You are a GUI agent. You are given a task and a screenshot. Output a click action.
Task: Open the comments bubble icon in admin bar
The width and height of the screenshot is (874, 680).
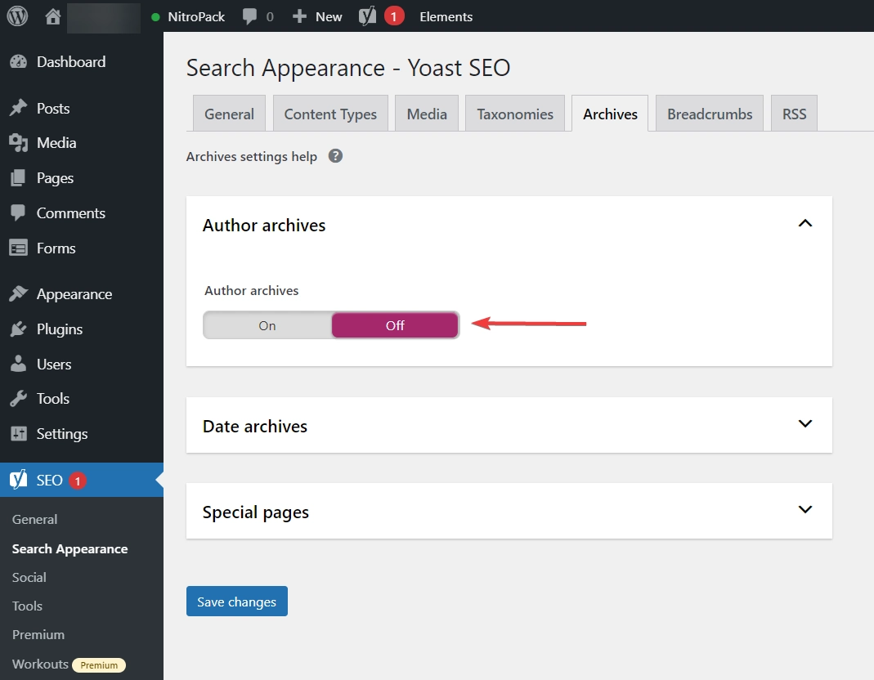249,16
